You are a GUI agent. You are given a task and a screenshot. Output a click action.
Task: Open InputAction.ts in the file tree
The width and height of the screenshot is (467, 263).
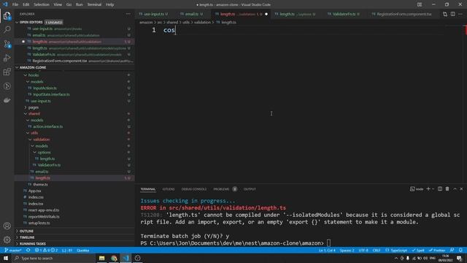pos(45,88)
